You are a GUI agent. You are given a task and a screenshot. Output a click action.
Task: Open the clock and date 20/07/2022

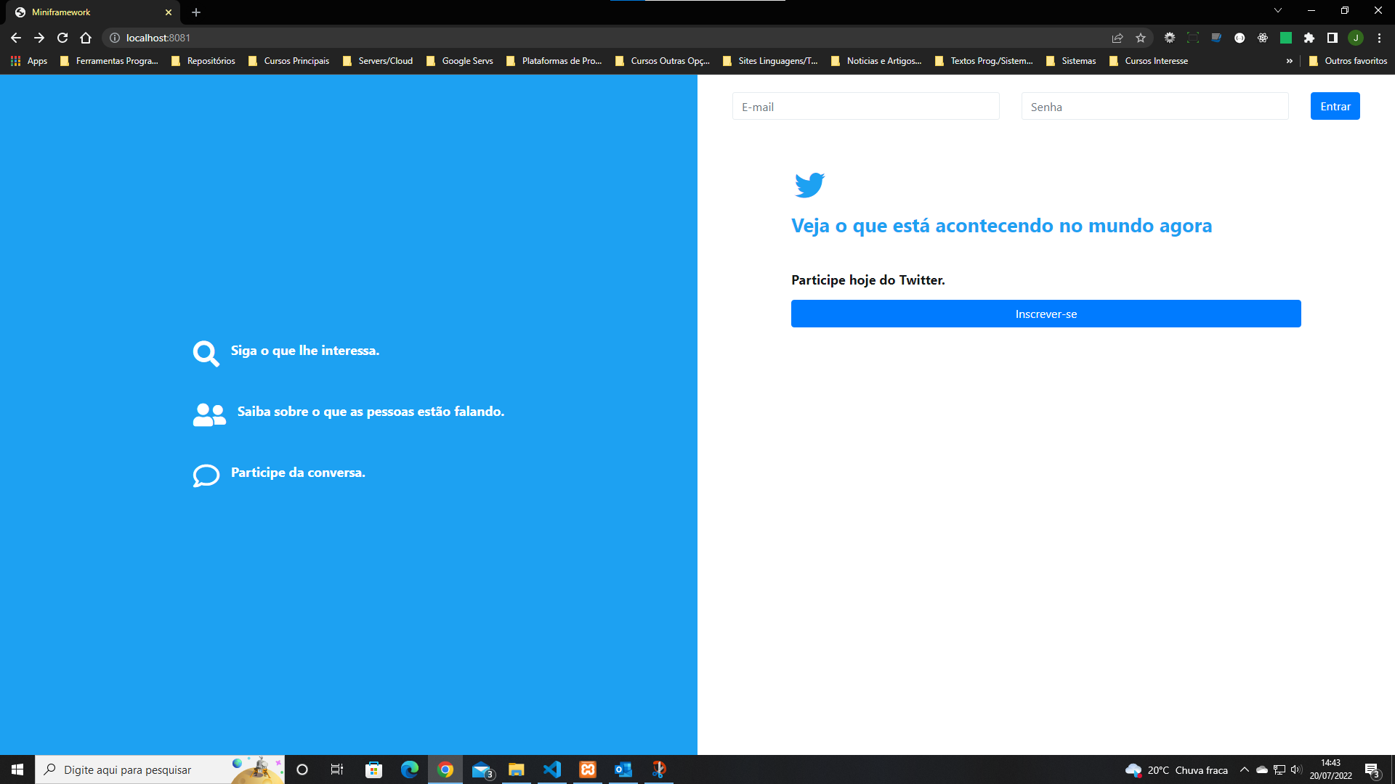(1331, 769)
